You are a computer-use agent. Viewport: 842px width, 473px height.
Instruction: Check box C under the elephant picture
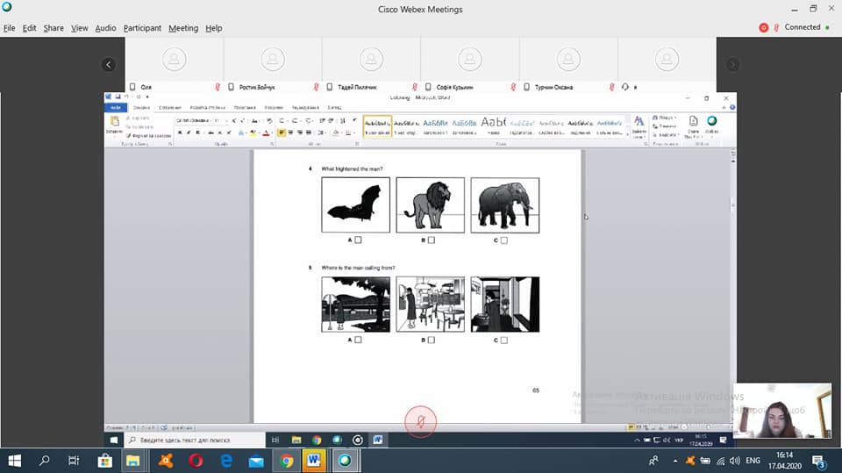tap(503, 240)
